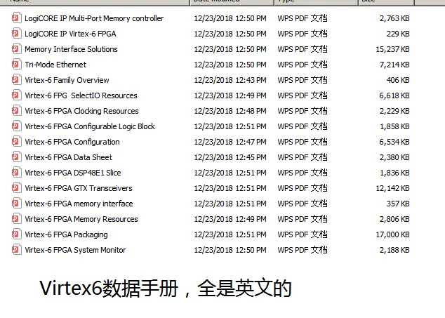Click date 12/23/2018 12:45 PM
The width and height of the screenshot is (445, 318).
(230, 157)
